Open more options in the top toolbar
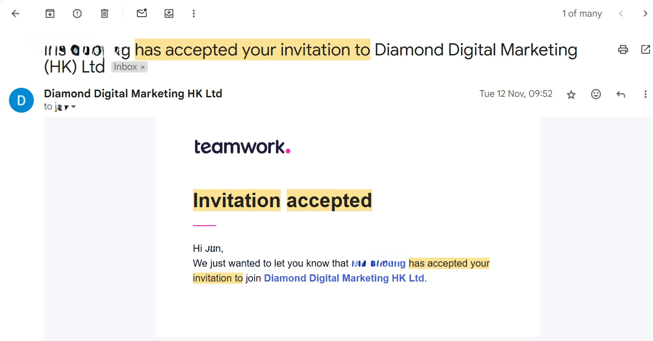Viewport: 653px width, 341px height. click(193, 14)
